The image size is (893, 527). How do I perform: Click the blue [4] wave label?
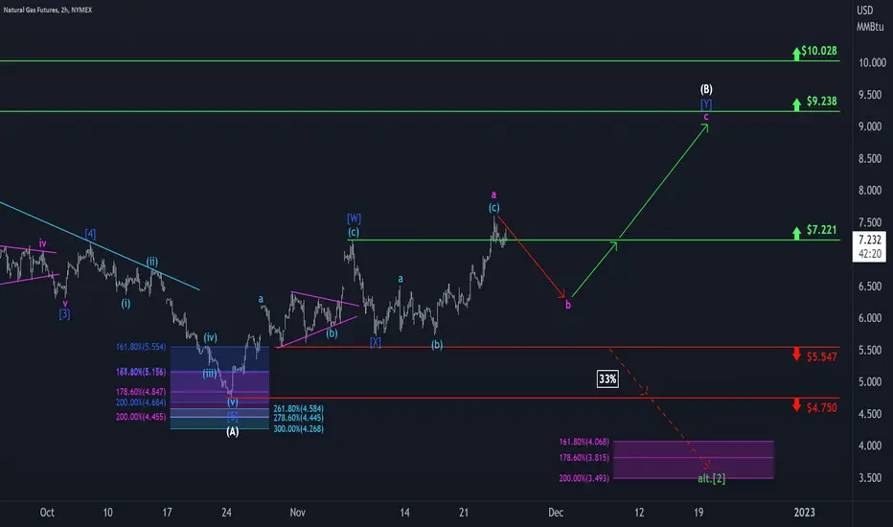(90, 234)
